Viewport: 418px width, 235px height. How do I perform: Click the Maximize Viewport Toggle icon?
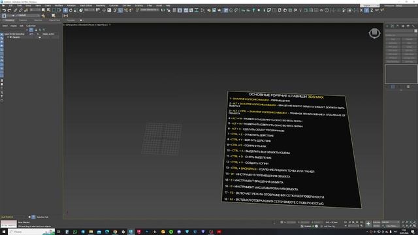(415, 226)
